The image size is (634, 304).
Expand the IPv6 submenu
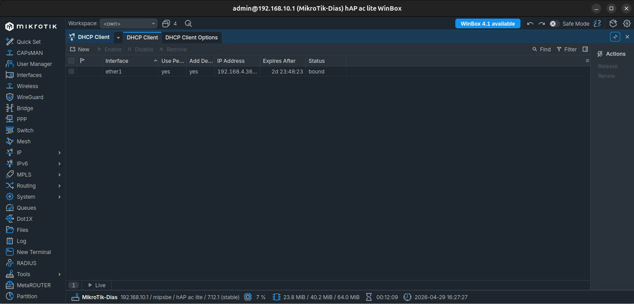[x=59, y=163]
